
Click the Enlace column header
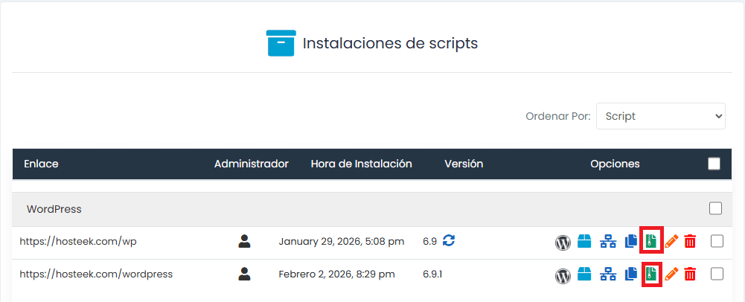(x=41, y=164)
